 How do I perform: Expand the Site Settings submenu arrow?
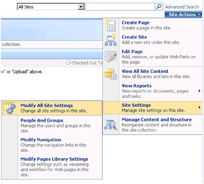pos(199,107)
